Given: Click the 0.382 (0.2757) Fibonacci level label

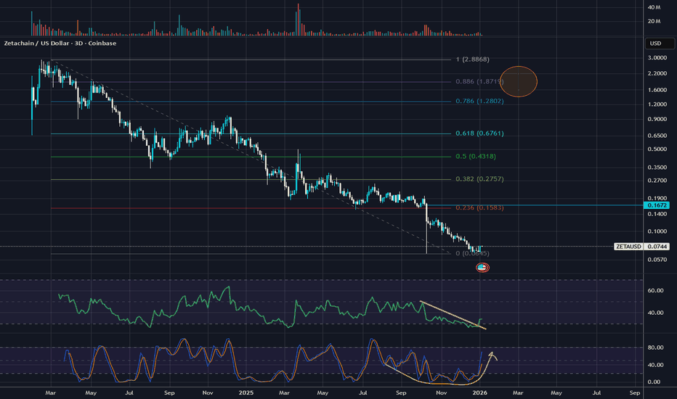Looking at the screenshot, I should point(479,178).
